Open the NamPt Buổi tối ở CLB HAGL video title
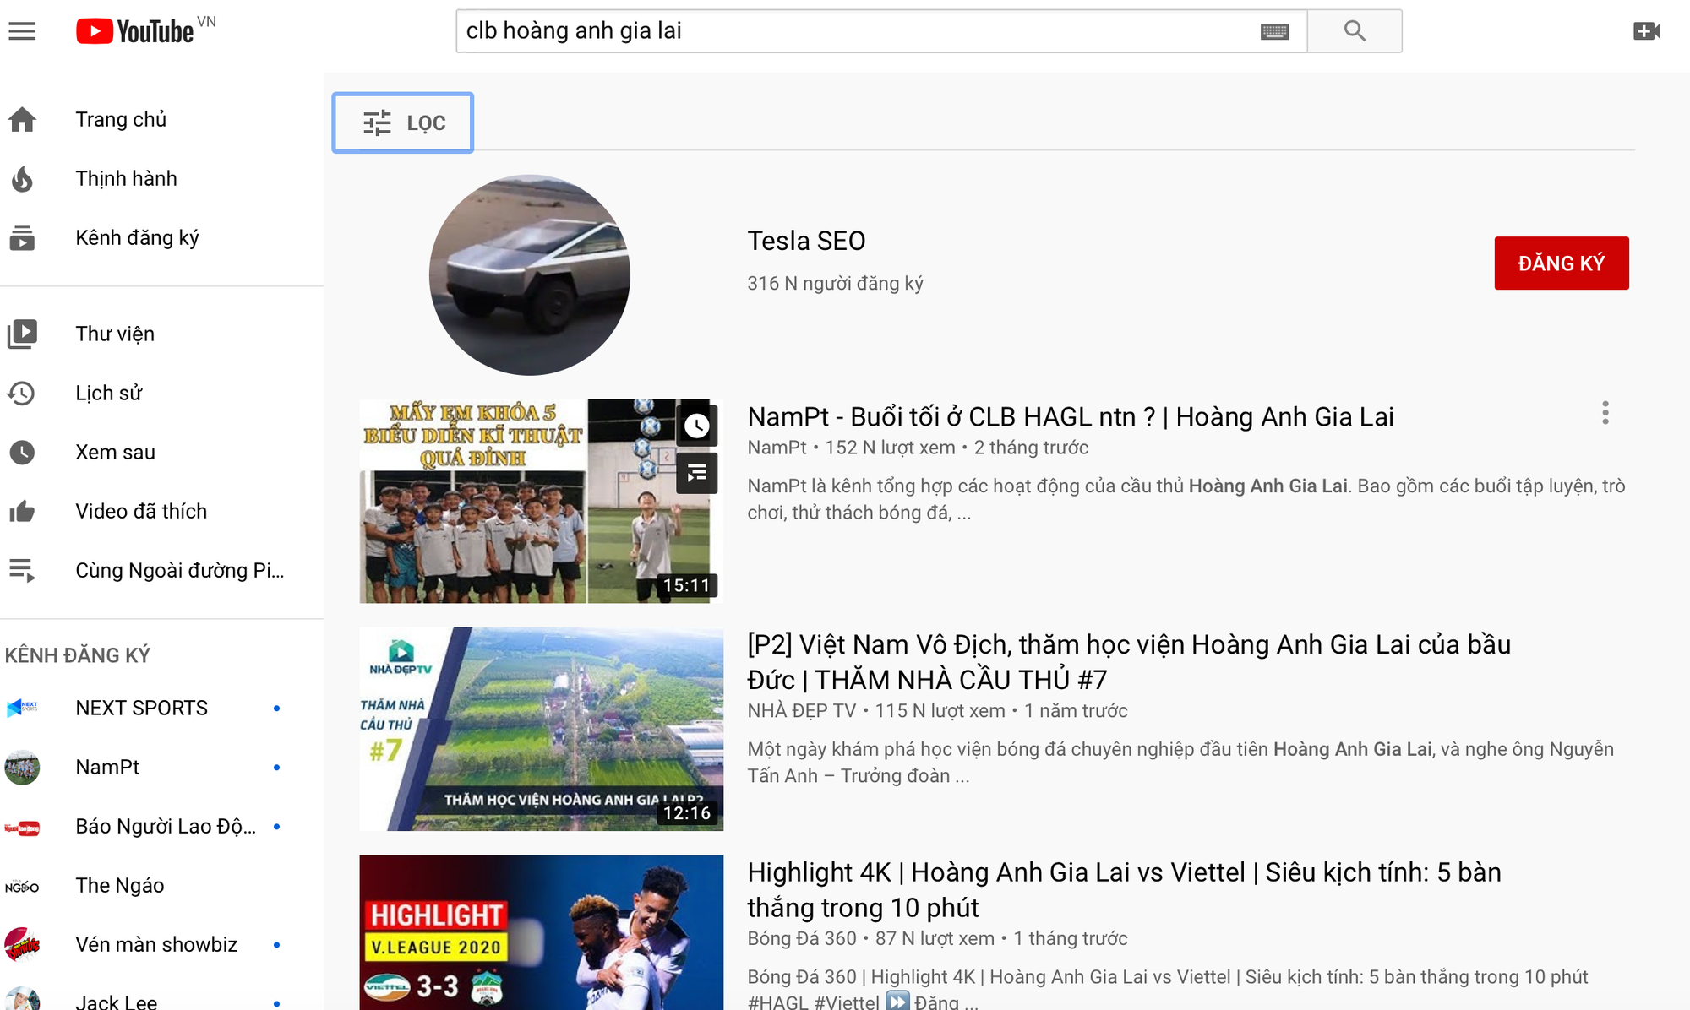Viewport: 1690px width, 1010px height. pos(1071,416)
